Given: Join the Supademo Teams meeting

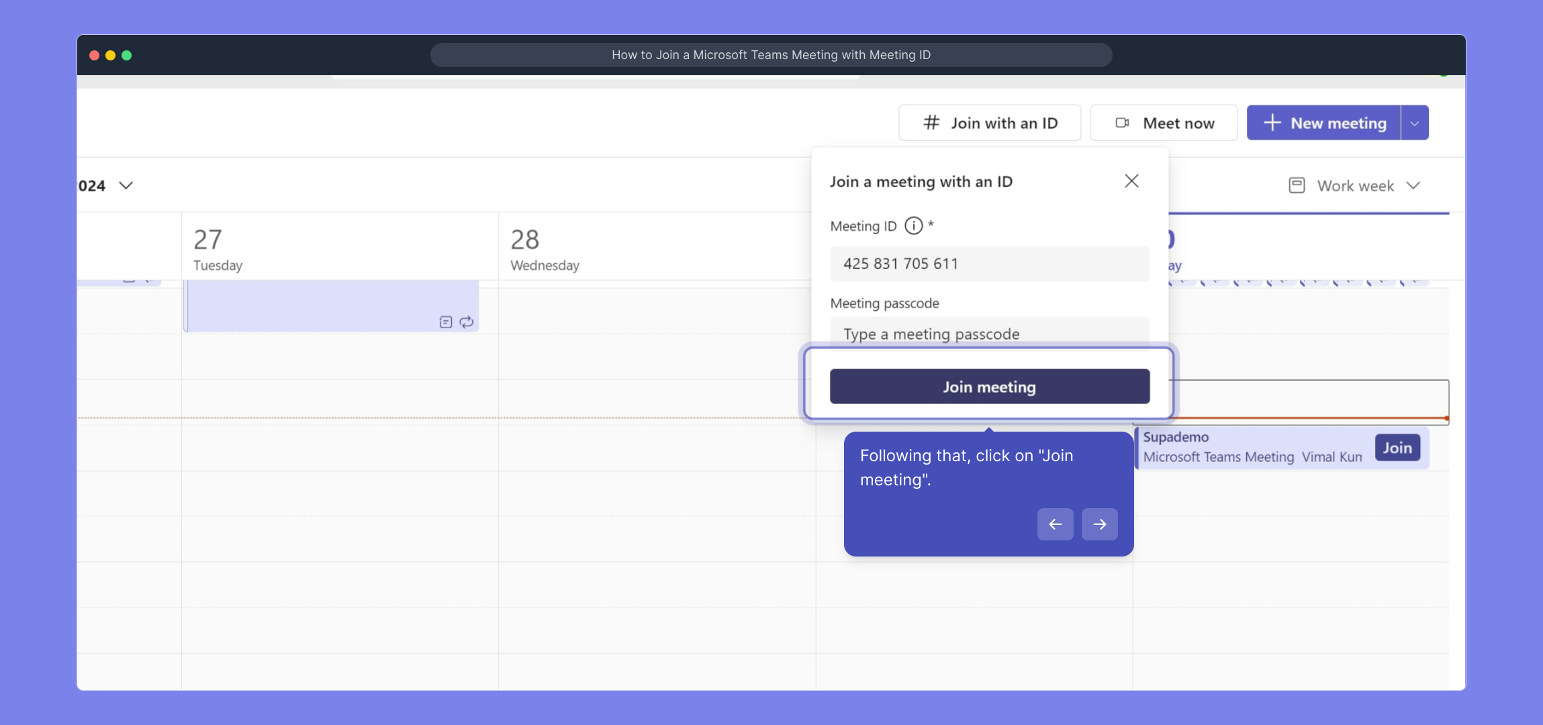Looking at the screenshot, I should tap(1397, 448).
